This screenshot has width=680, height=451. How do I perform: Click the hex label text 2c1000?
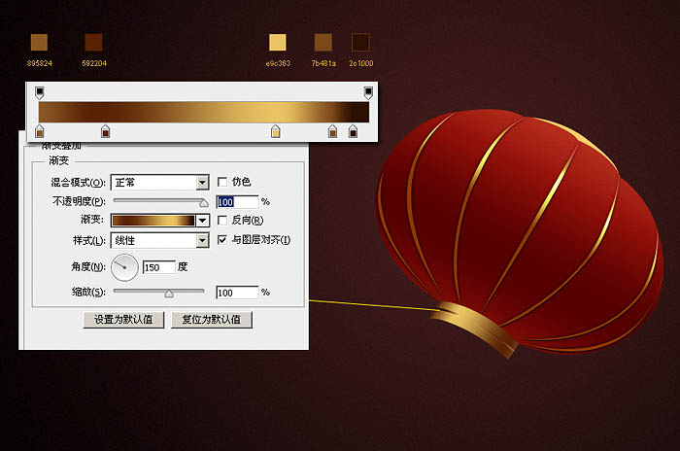click(x=361, y=63)
